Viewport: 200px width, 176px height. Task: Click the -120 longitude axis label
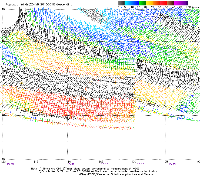[x=3, y=162]
